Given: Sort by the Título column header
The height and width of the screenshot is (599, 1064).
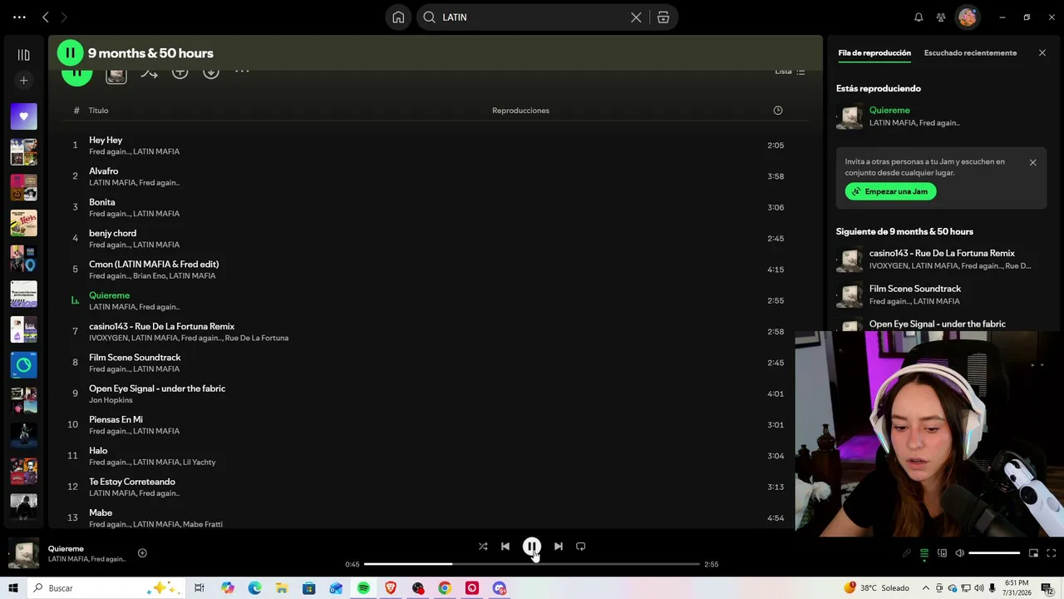Looking at the screenshot, I should (x=98, y=111).
